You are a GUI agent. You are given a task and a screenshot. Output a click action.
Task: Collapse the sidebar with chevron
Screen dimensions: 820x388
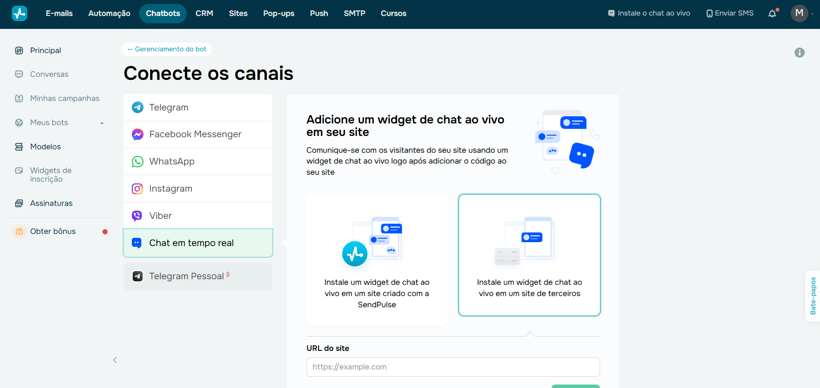pos(115,360)
